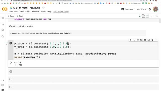Open the Terminal icon in sidebar

click(3, 90)
